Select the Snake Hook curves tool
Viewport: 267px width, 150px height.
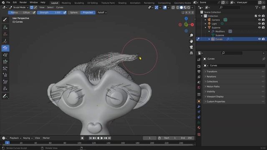pos(5,55)
